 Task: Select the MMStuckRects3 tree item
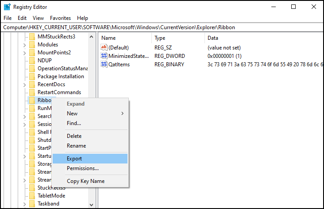coord(56,37)
